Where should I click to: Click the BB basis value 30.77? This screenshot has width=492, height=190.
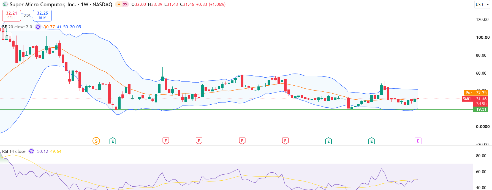(49, 27)
